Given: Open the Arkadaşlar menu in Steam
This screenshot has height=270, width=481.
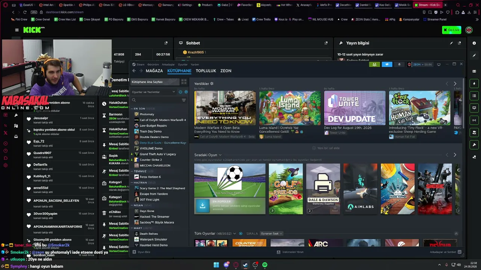Looking at the screenshot, I should pyautogui.click(x=168, y=64).
